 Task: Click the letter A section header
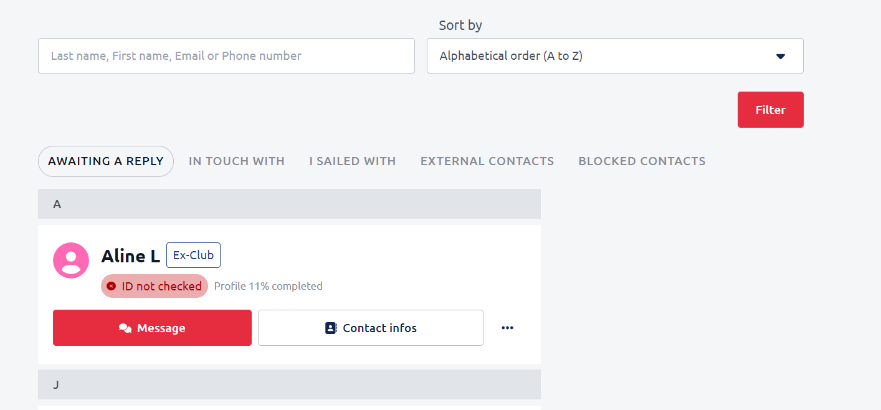pyautogui.click(x=289, y=204)
